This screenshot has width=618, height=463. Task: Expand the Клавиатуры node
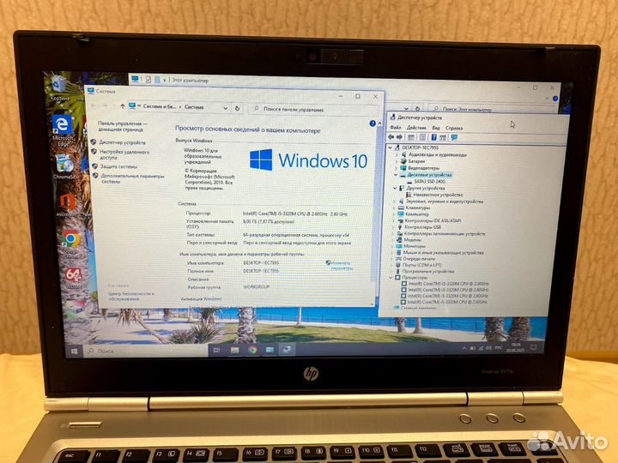pyautogui.click(x=394, y=207)
